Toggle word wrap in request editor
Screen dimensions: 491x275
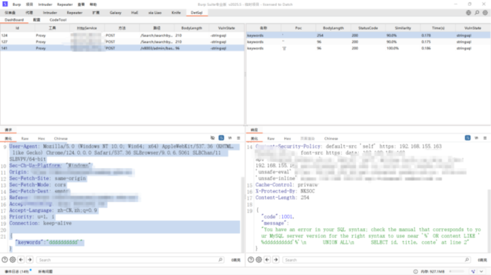click(x=221, y=138)
